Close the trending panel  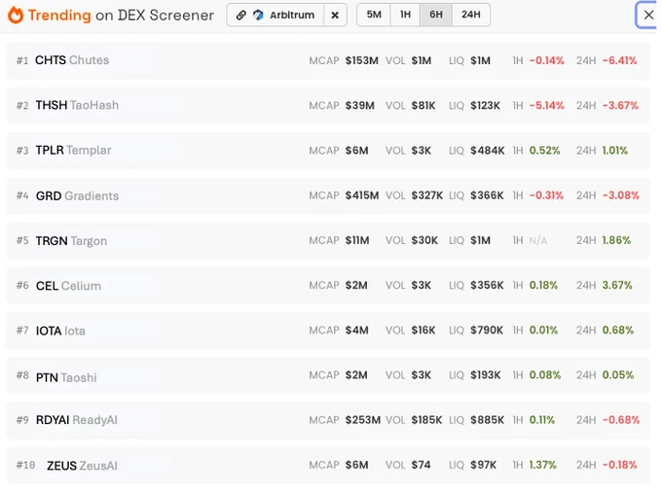648,16
